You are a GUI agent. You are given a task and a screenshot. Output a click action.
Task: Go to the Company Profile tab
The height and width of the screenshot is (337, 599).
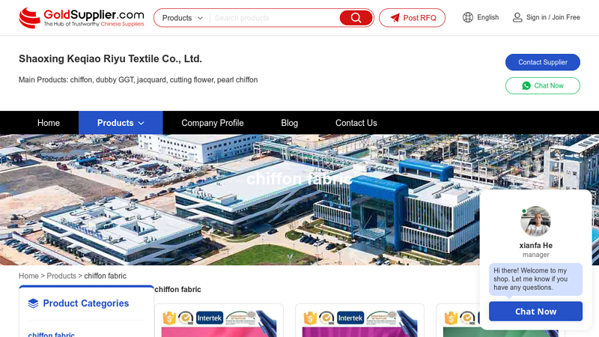213,123
